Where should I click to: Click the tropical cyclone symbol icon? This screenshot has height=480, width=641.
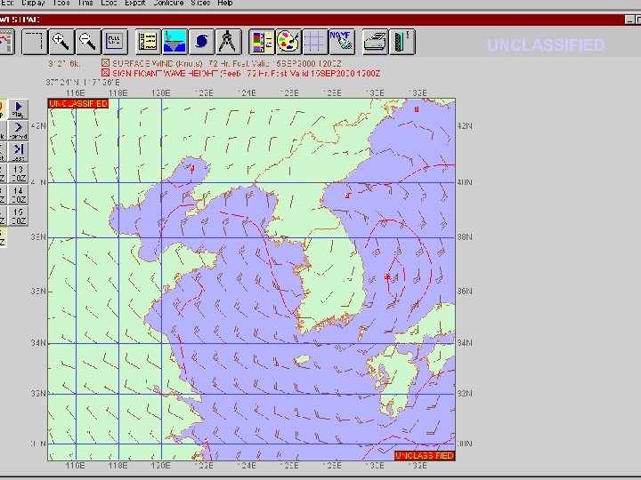pyautogui.click(x=201, y=42)
